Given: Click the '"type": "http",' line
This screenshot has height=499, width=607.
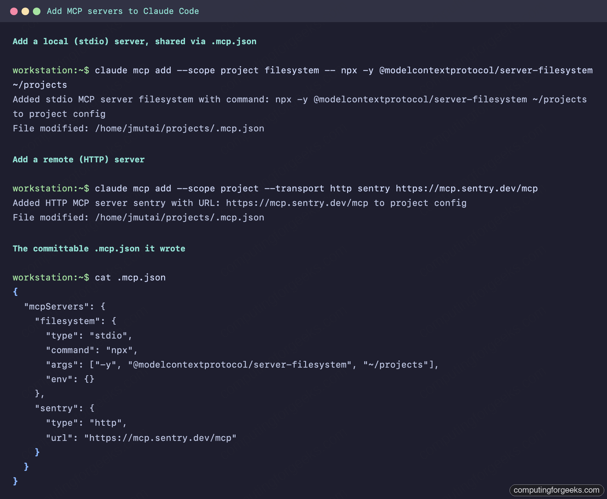Looking at the screenshot, I should click(x=86, y=423).
